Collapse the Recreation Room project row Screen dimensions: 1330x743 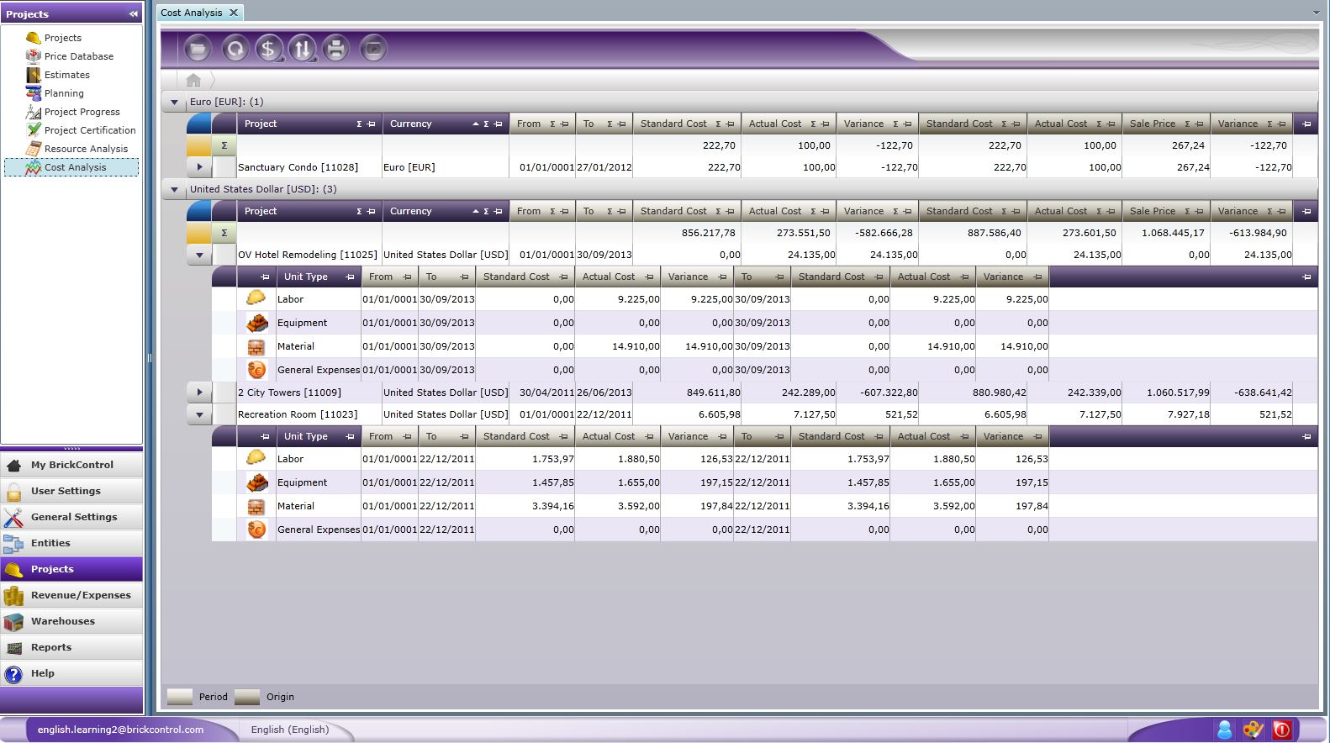(x=199, y=414)
